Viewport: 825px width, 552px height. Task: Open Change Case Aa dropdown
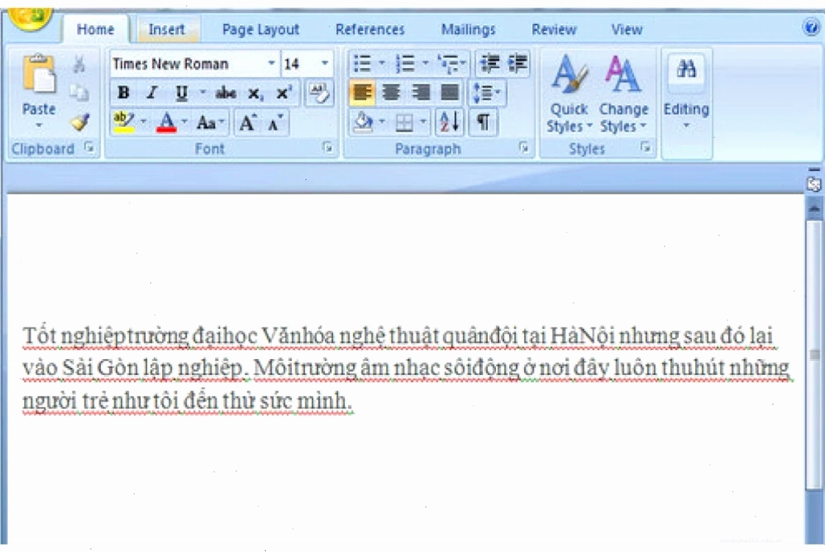click(210, 123)
